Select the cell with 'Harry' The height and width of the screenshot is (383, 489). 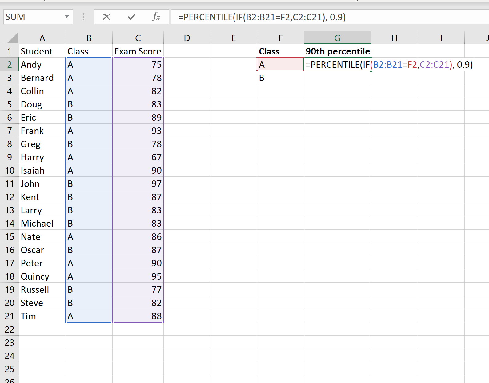pyautogui.click(x=42, y=157)
